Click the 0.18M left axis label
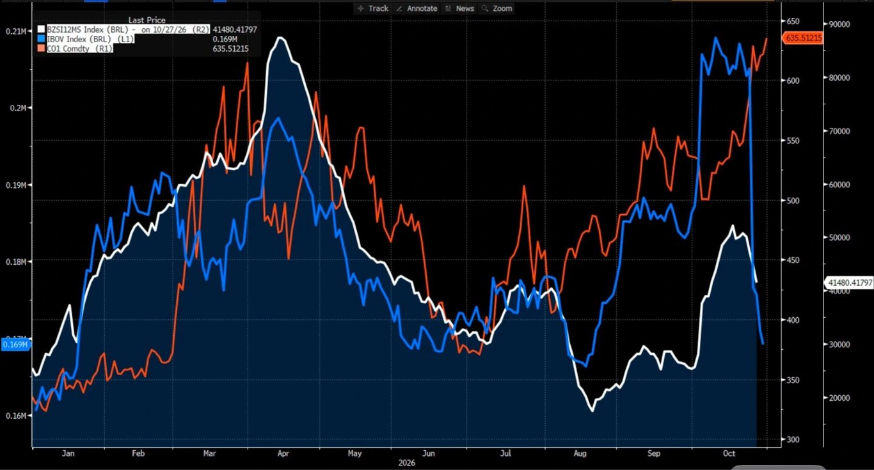Viewport: 874px width, 470px height. [15, 262]
